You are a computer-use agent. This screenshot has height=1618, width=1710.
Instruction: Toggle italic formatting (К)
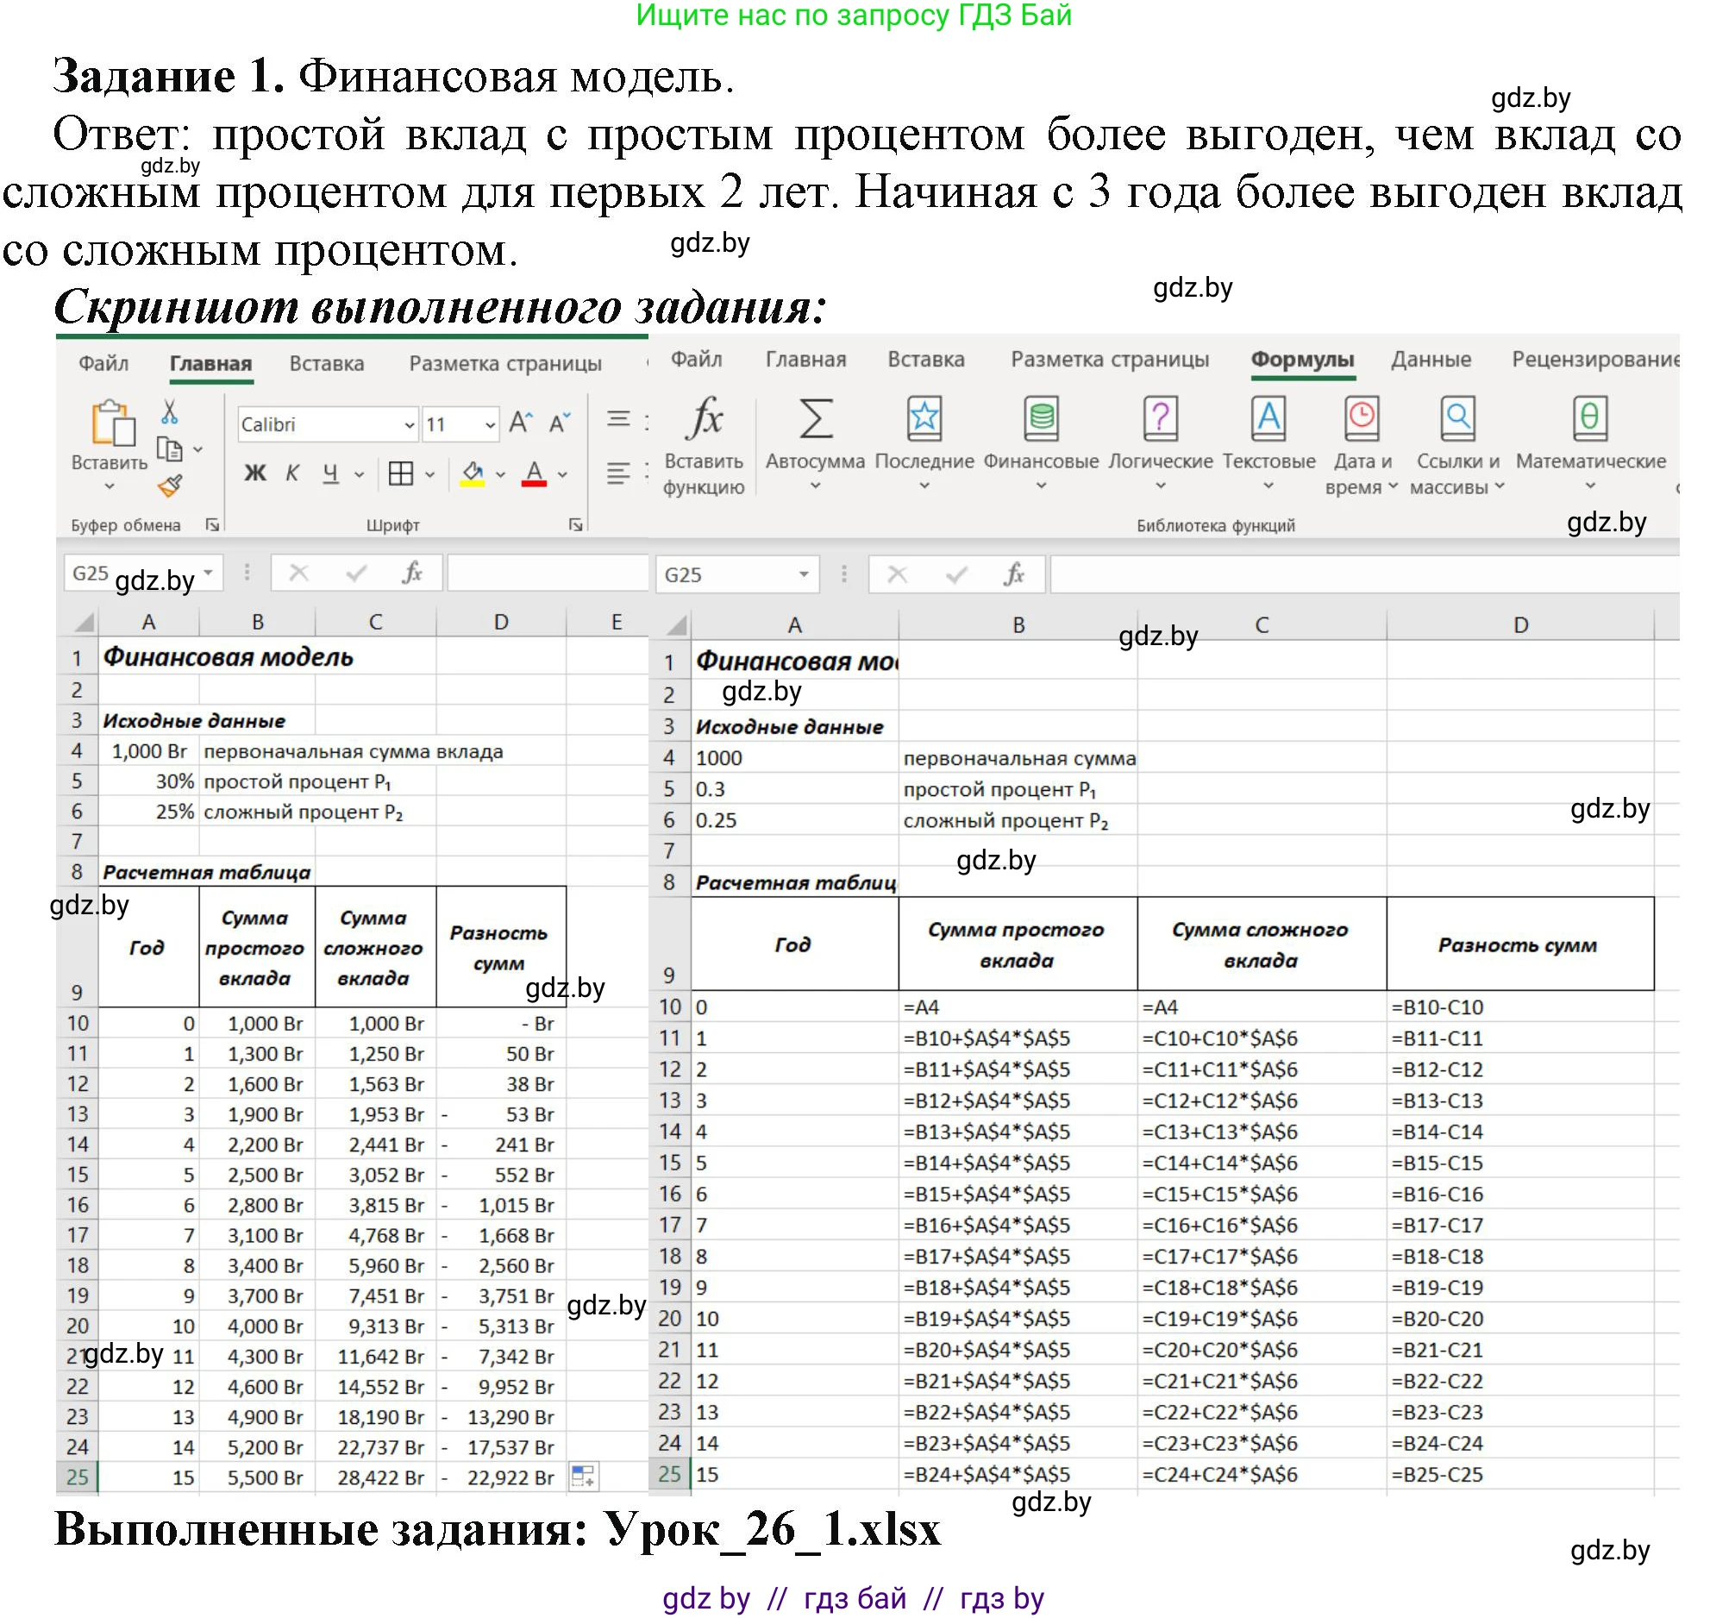tap(292, 473)
